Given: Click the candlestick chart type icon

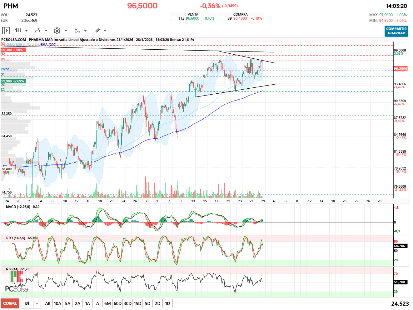Looking at the screenshot, I should tap(37, 31).
